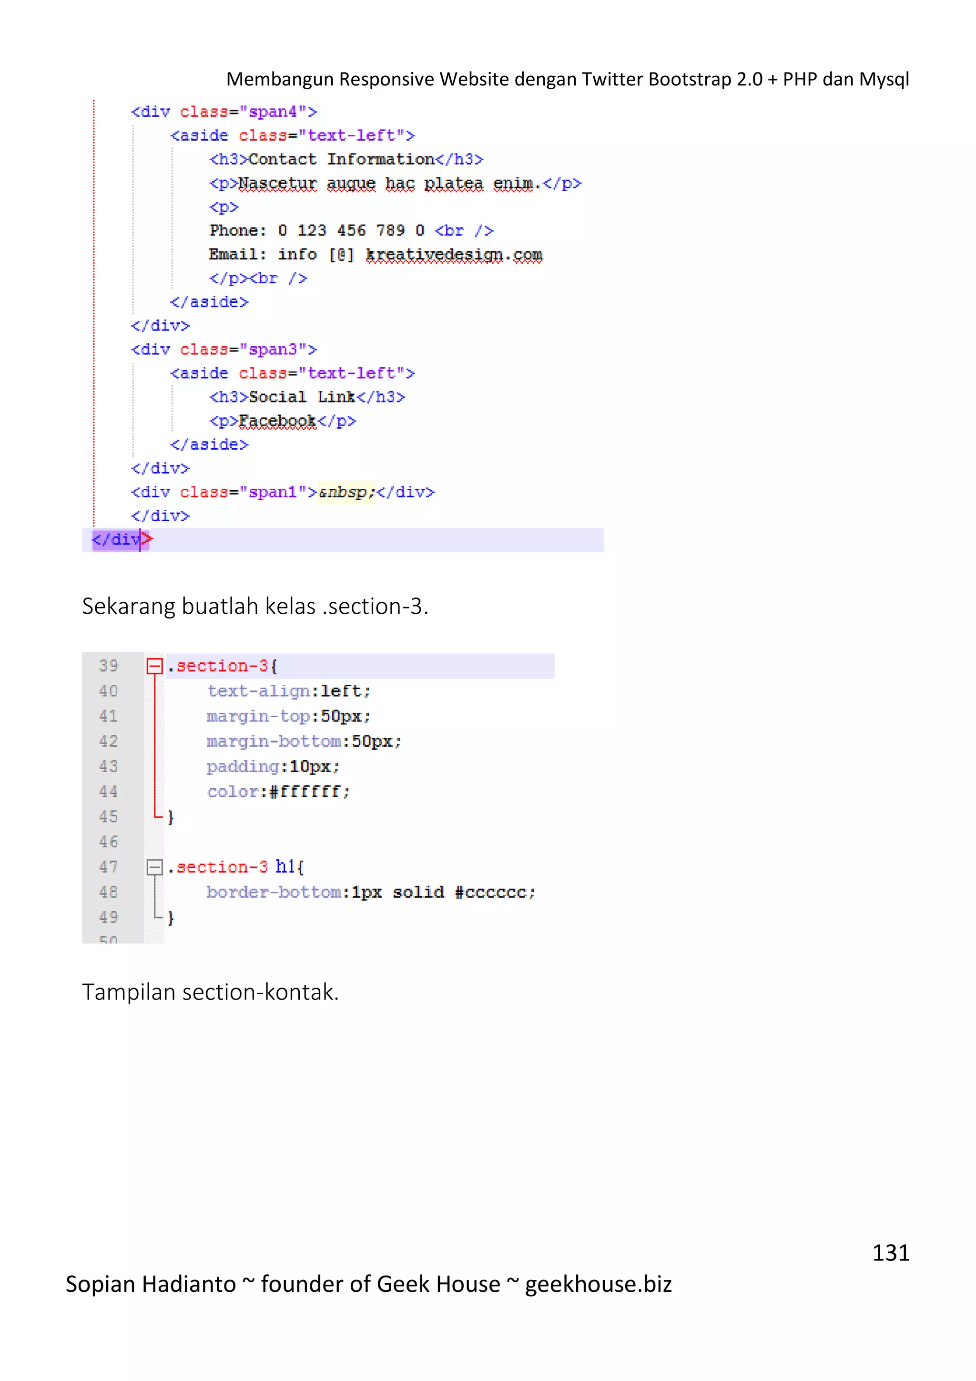This screenshot has height=1381, width=976.
Task: Click the first aside class="text-left" tag
Action: tap(293, 135)
